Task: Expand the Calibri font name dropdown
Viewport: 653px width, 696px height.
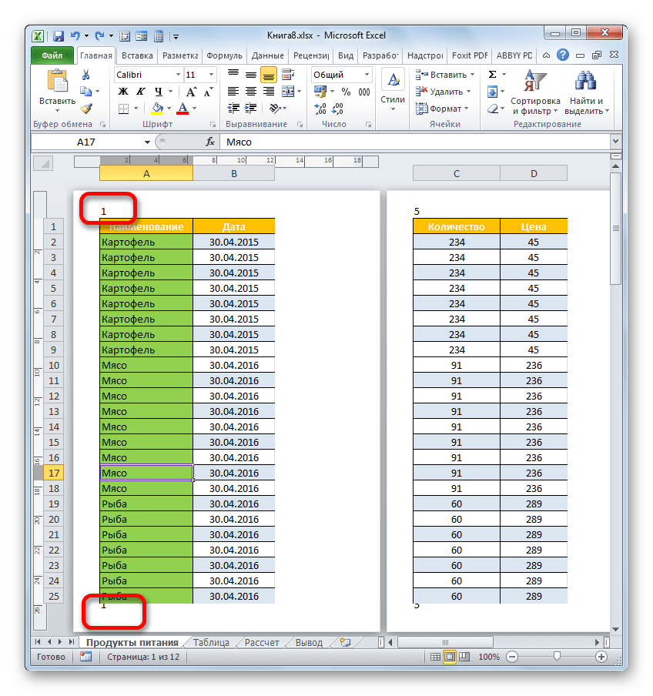Action: pyautogui.click(x=178, y=75)
